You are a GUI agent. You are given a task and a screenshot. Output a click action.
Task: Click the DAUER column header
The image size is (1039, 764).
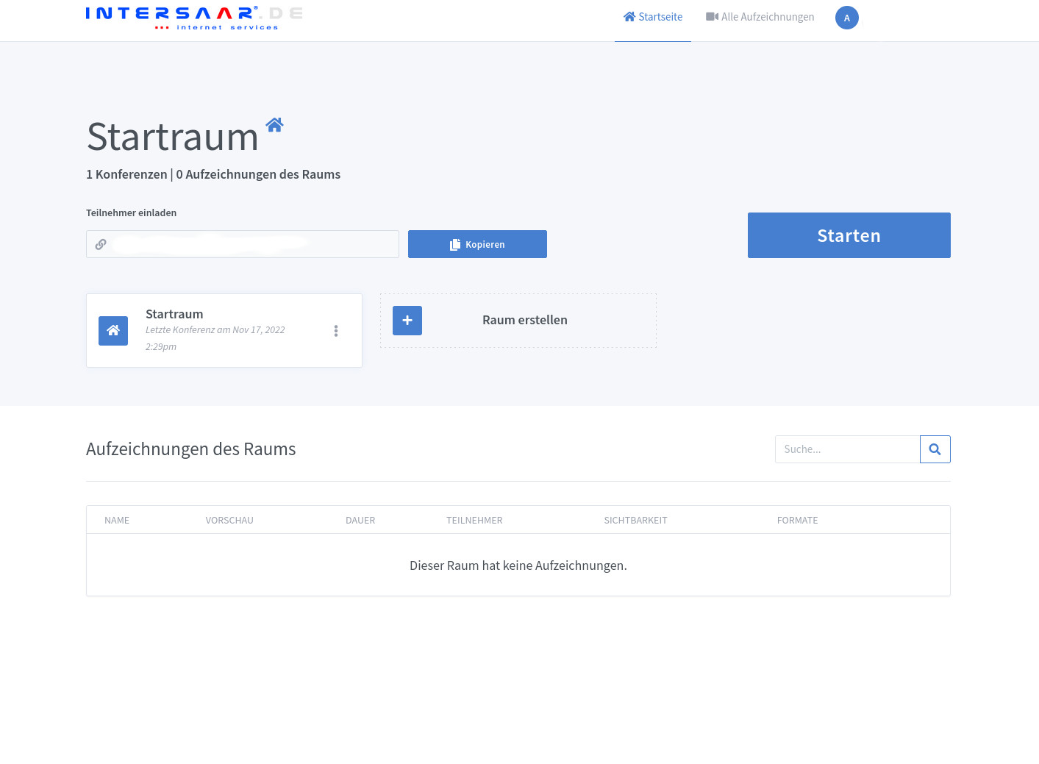(360, 520)
